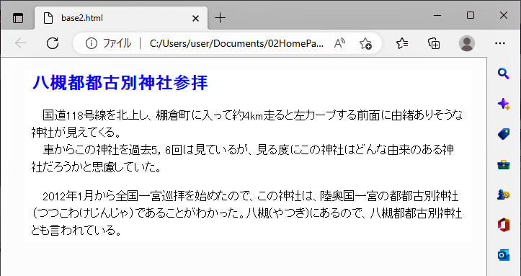Add this page to favorites star
Image resolution: width=521 pixels, height=276 pixels.
pyautogui.click(x=365, y=43)
